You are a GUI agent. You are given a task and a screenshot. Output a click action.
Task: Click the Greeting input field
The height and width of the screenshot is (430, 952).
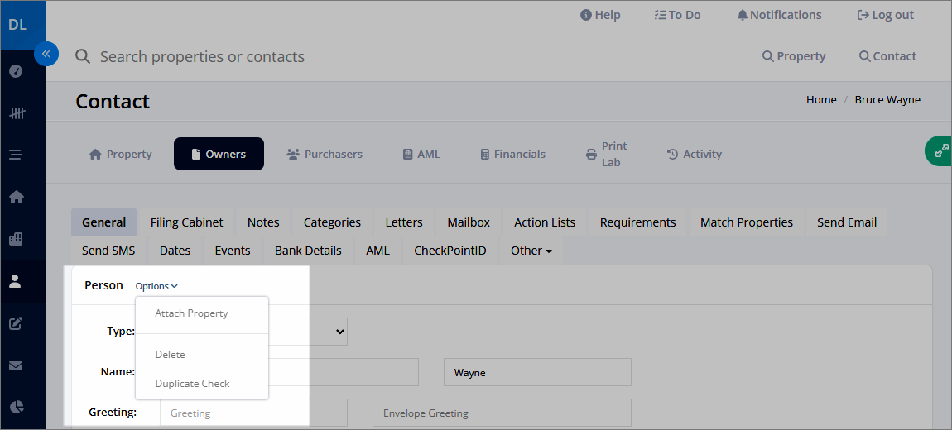(x=254, y=413)
